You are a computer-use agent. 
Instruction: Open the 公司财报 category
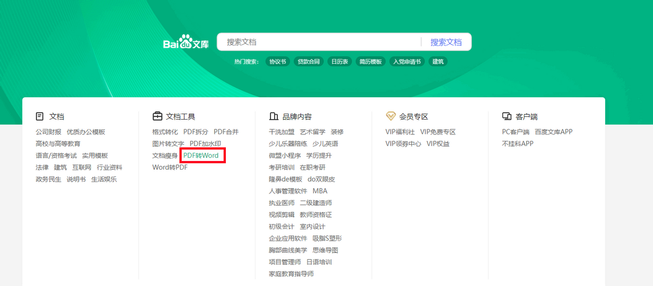(x=48, y=132)
